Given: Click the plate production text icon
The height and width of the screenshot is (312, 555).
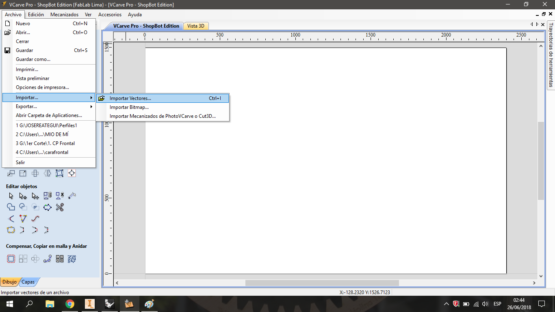Looking at the screenshot, I should click(x=72, y=259).
